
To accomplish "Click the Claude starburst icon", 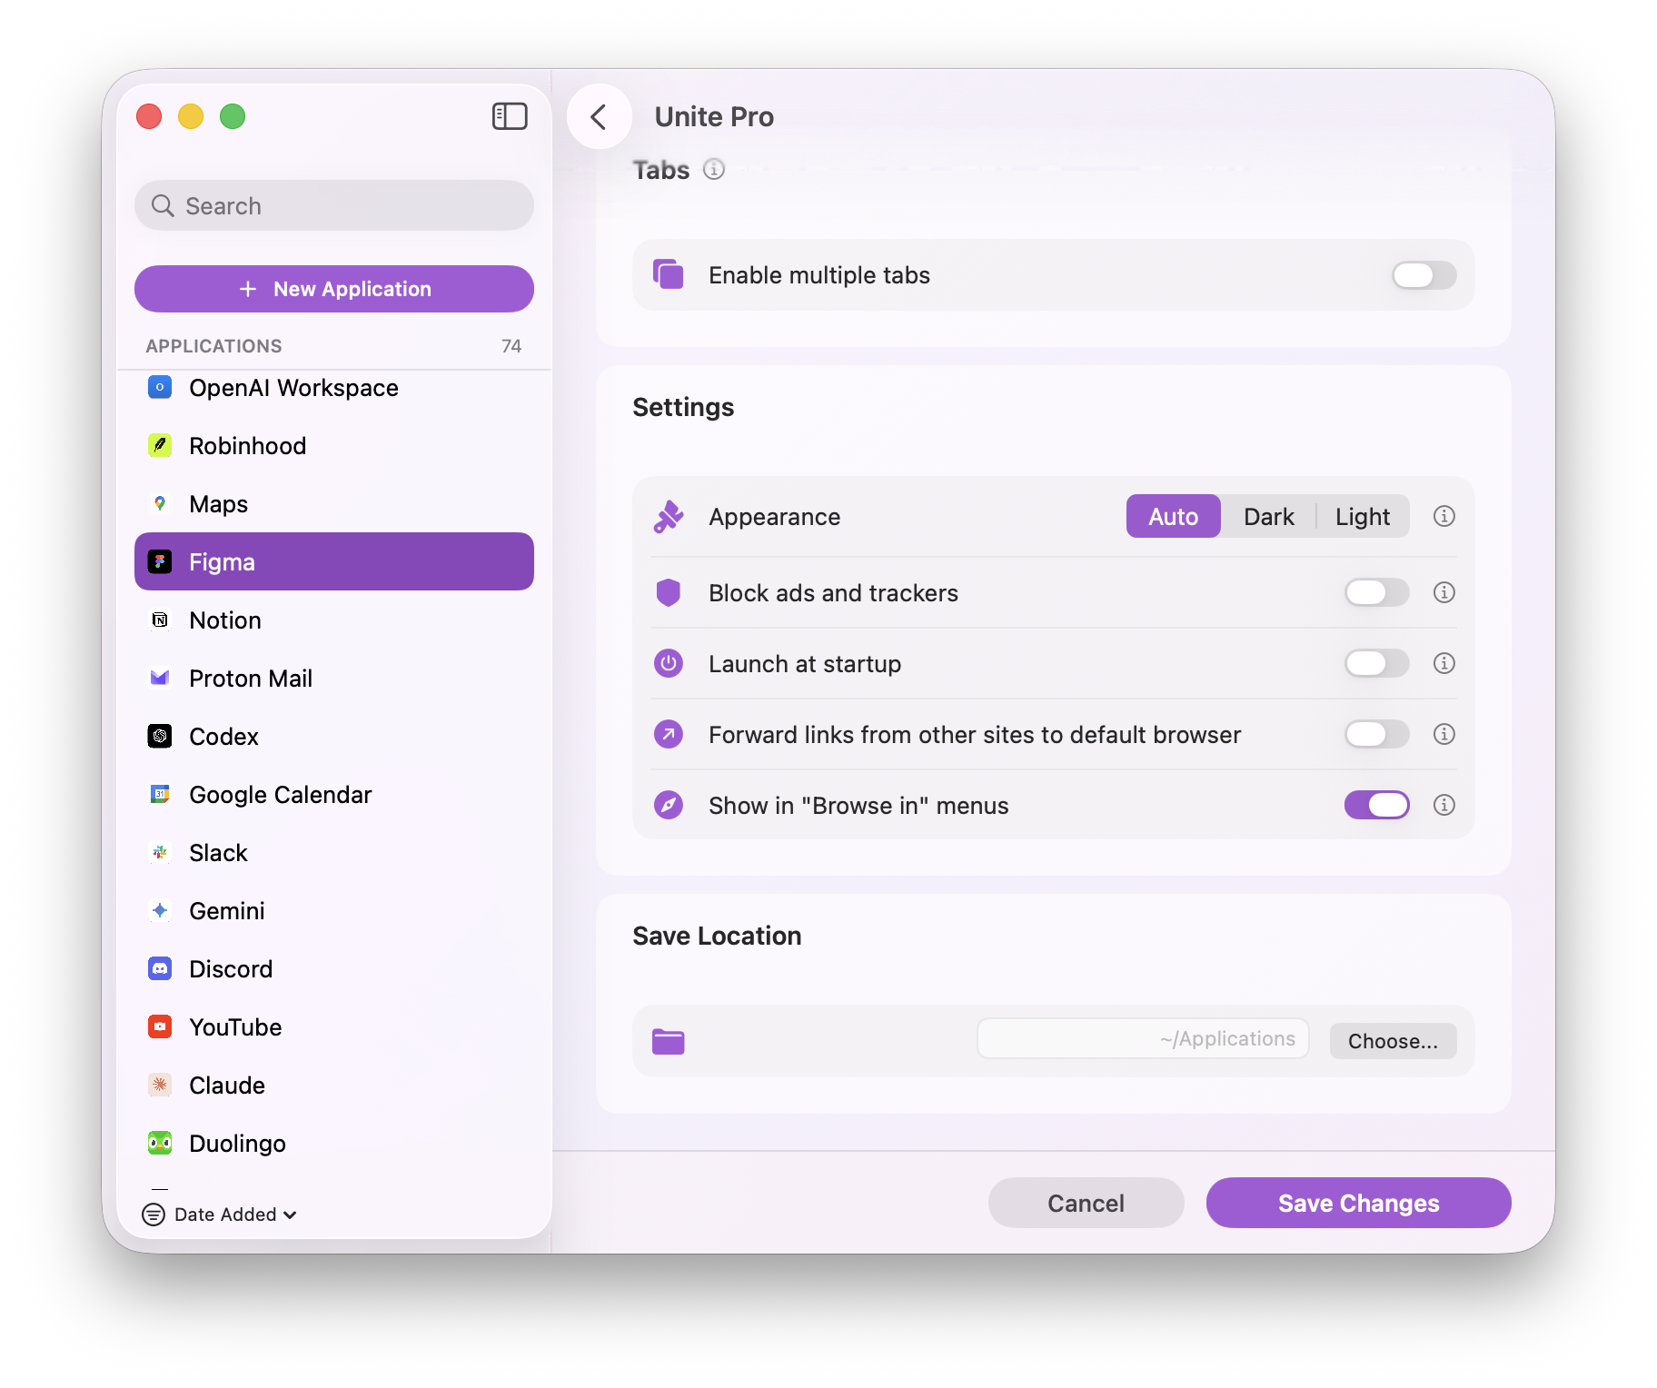I will 160,1086.
